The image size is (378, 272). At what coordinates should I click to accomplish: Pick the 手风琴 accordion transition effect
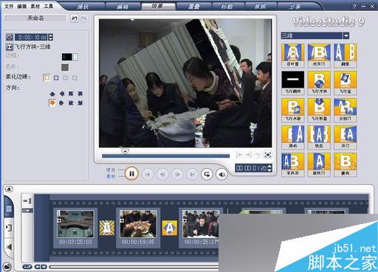point(292,164)
